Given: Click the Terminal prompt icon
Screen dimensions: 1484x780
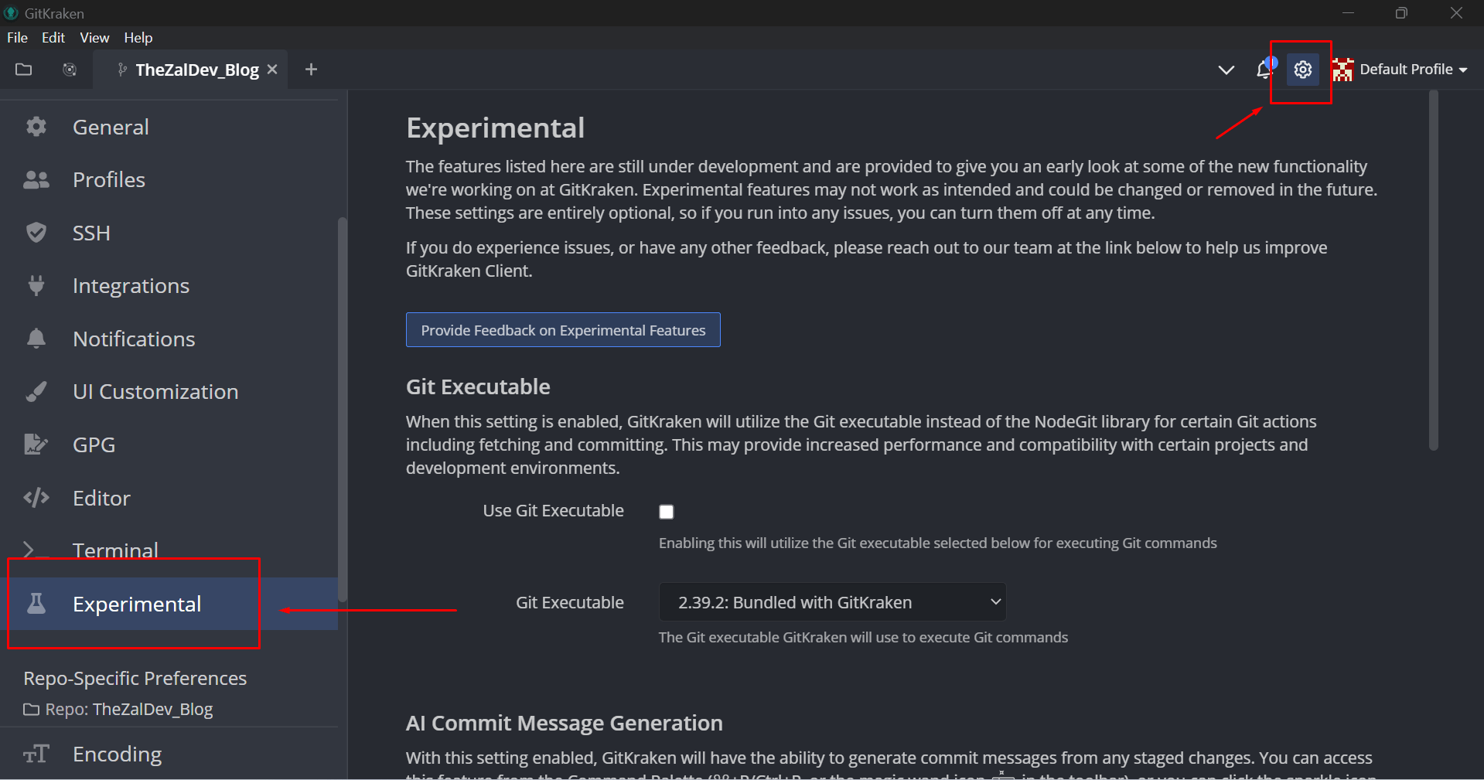Looking at the screenshot, I should [x=36, y=550].
